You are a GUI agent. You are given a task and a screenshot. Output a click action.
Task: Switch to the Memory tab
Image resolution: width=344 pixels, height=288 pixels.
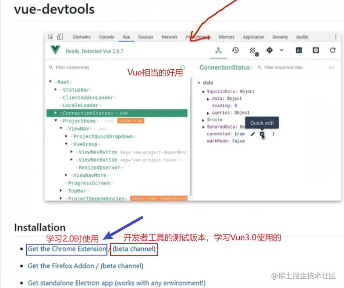point(227,37)
